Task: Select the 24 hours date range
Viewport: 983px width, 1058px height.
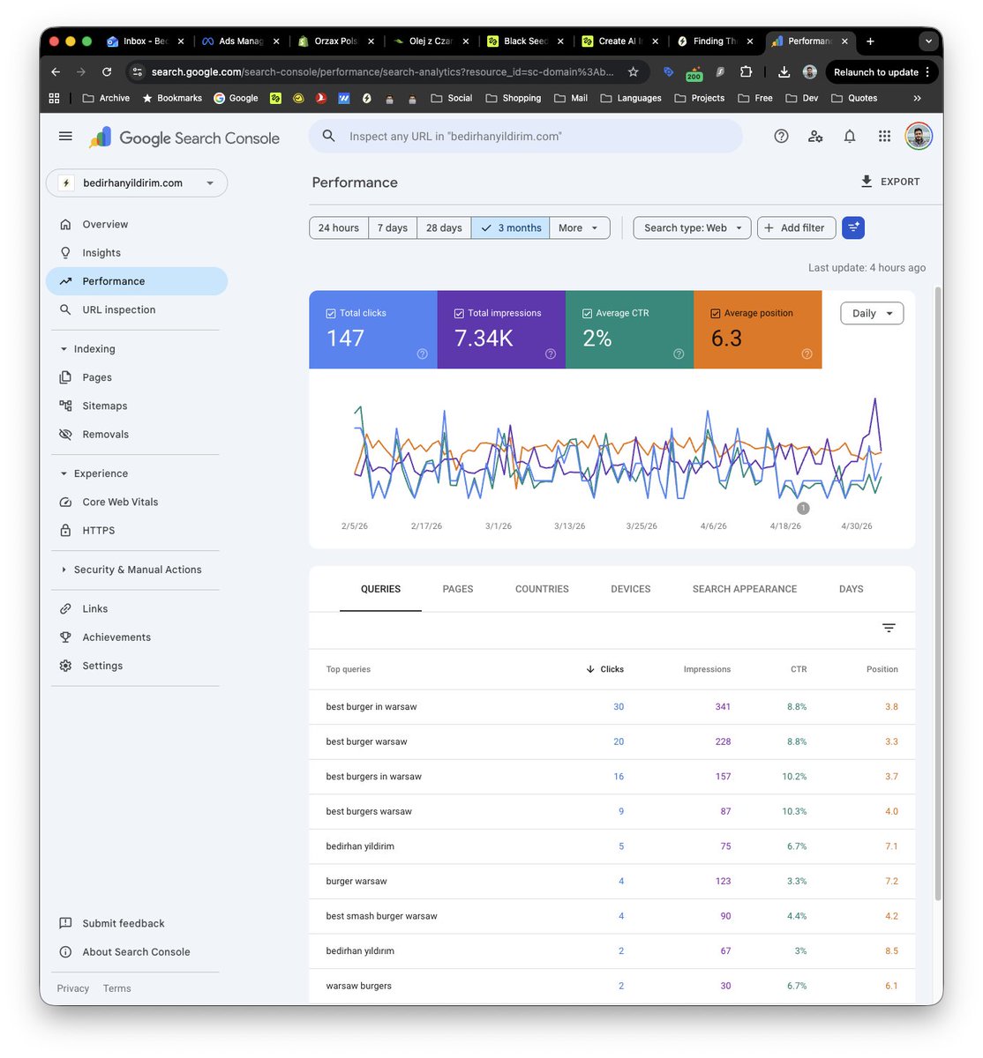Action: pos(339,227)
